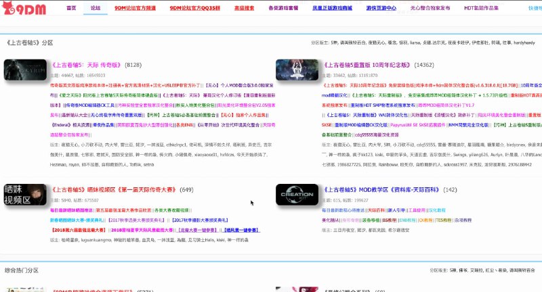Open cdq55555海量汉化资源 link
542x292 pixels.
point(377,135)
